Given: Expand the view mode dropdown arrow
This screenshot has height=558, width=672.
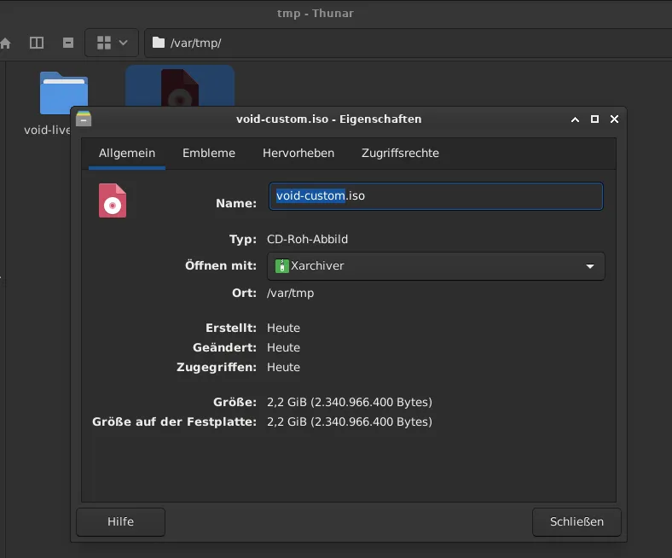Looking at the screenshot, I should [x=124, y=43].
